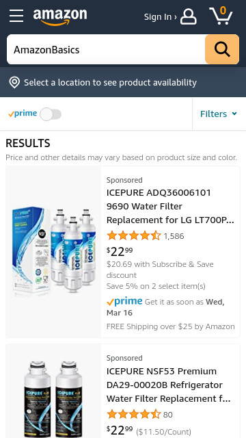Open the 1,586 reviews count

pos(174,236)
